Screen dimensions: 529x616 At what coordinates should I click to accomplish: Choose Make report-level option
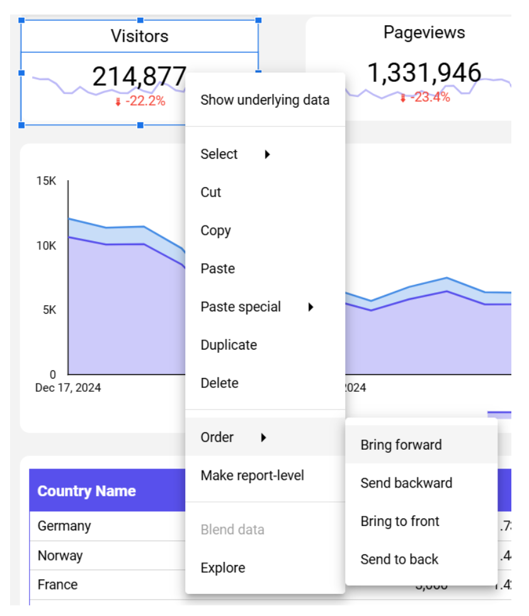pyautogui.click(x=252, y=476)
